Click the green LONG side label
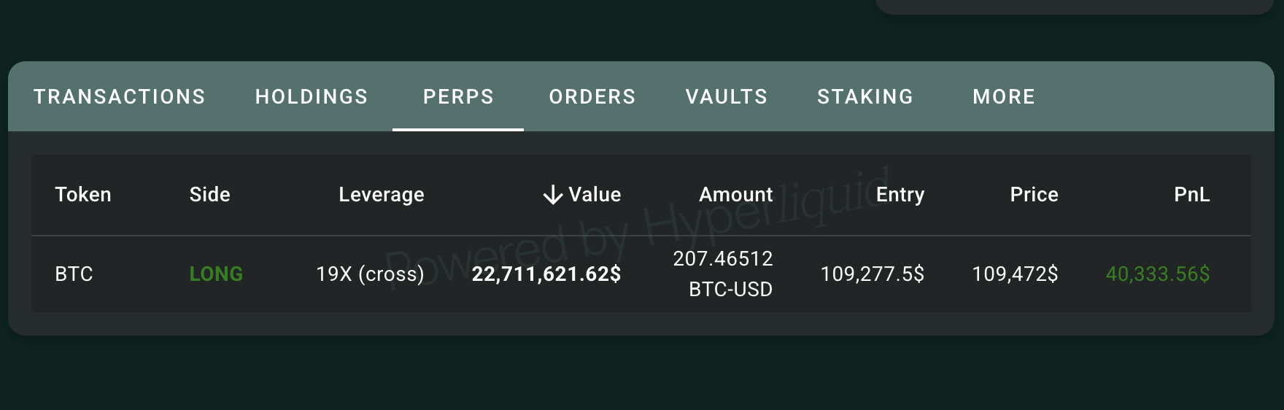This screenshot has width=1284, height=410. click(x=216, y=274)
